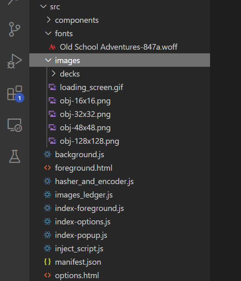Expand the decks folder chevron
241x281 pixels.
click(x=53, y=74)
